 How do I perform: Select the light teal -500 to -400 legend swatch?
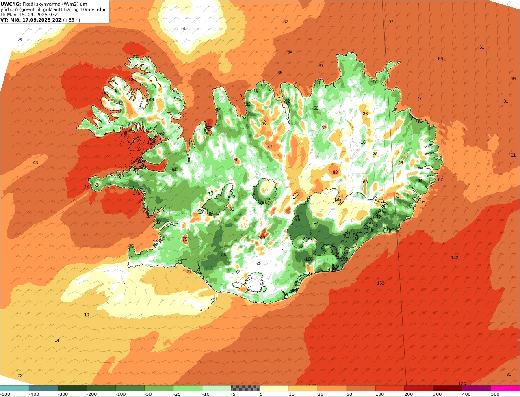pyautogui.click(x=15, y=388)
